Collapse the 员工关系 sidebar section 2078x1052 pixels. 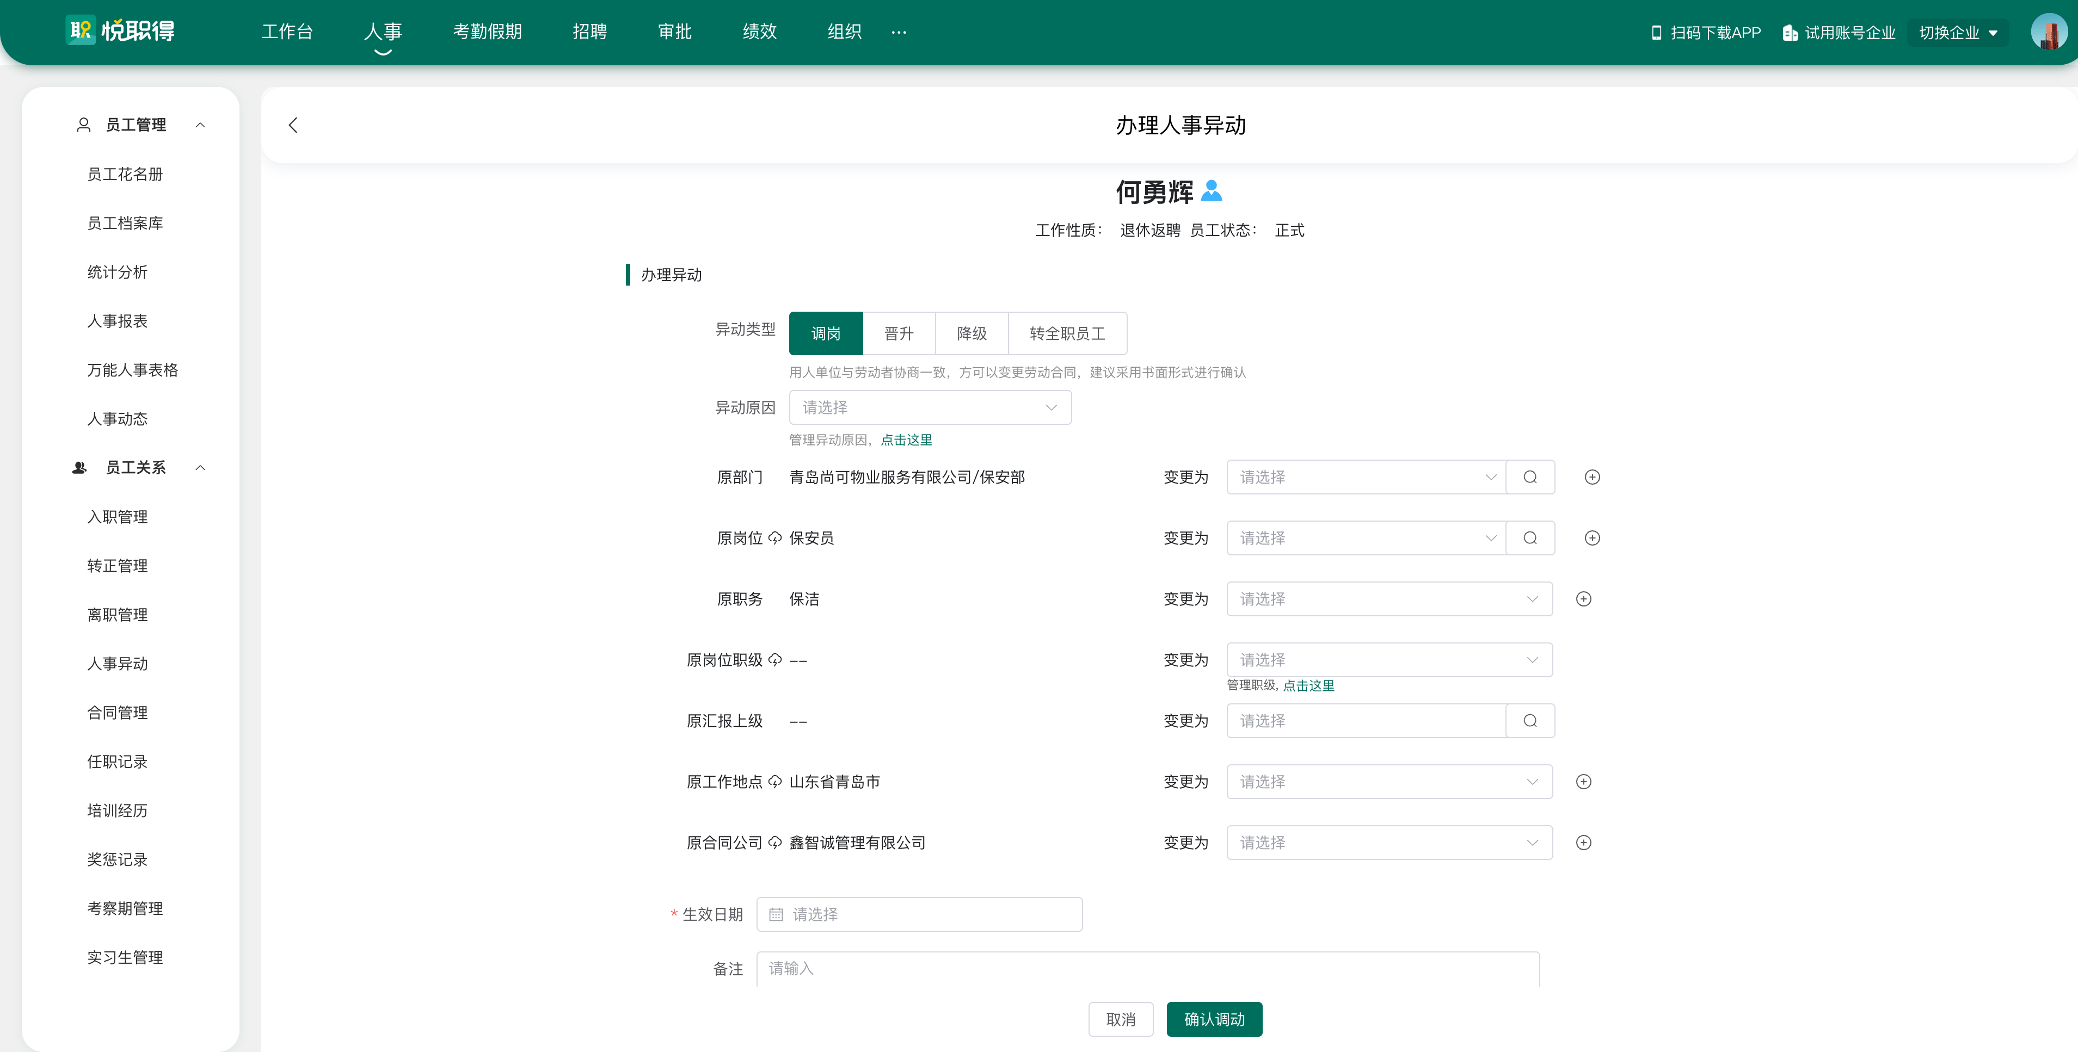coord(200,468)
